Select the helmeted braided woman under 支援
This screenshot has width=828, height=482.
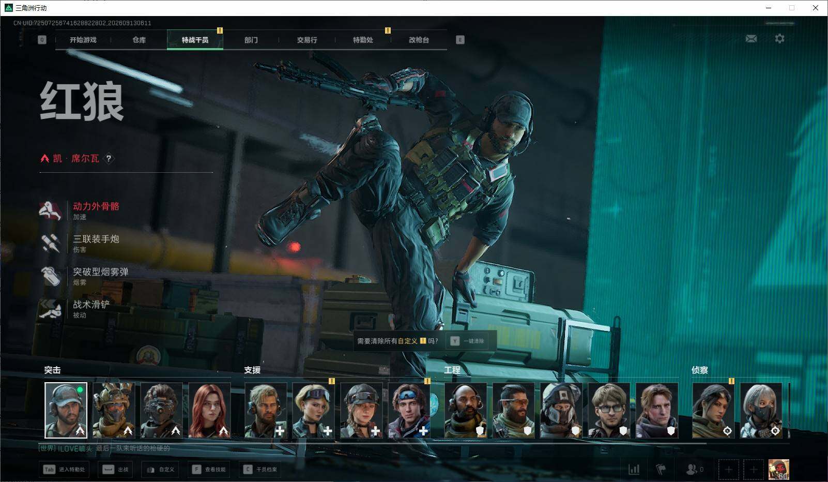pyautogui.click(x=361, y=410)
